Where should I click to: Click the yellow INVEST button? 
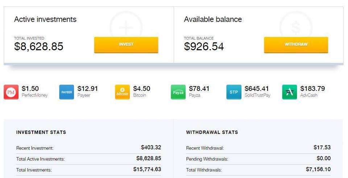point(126,45)
